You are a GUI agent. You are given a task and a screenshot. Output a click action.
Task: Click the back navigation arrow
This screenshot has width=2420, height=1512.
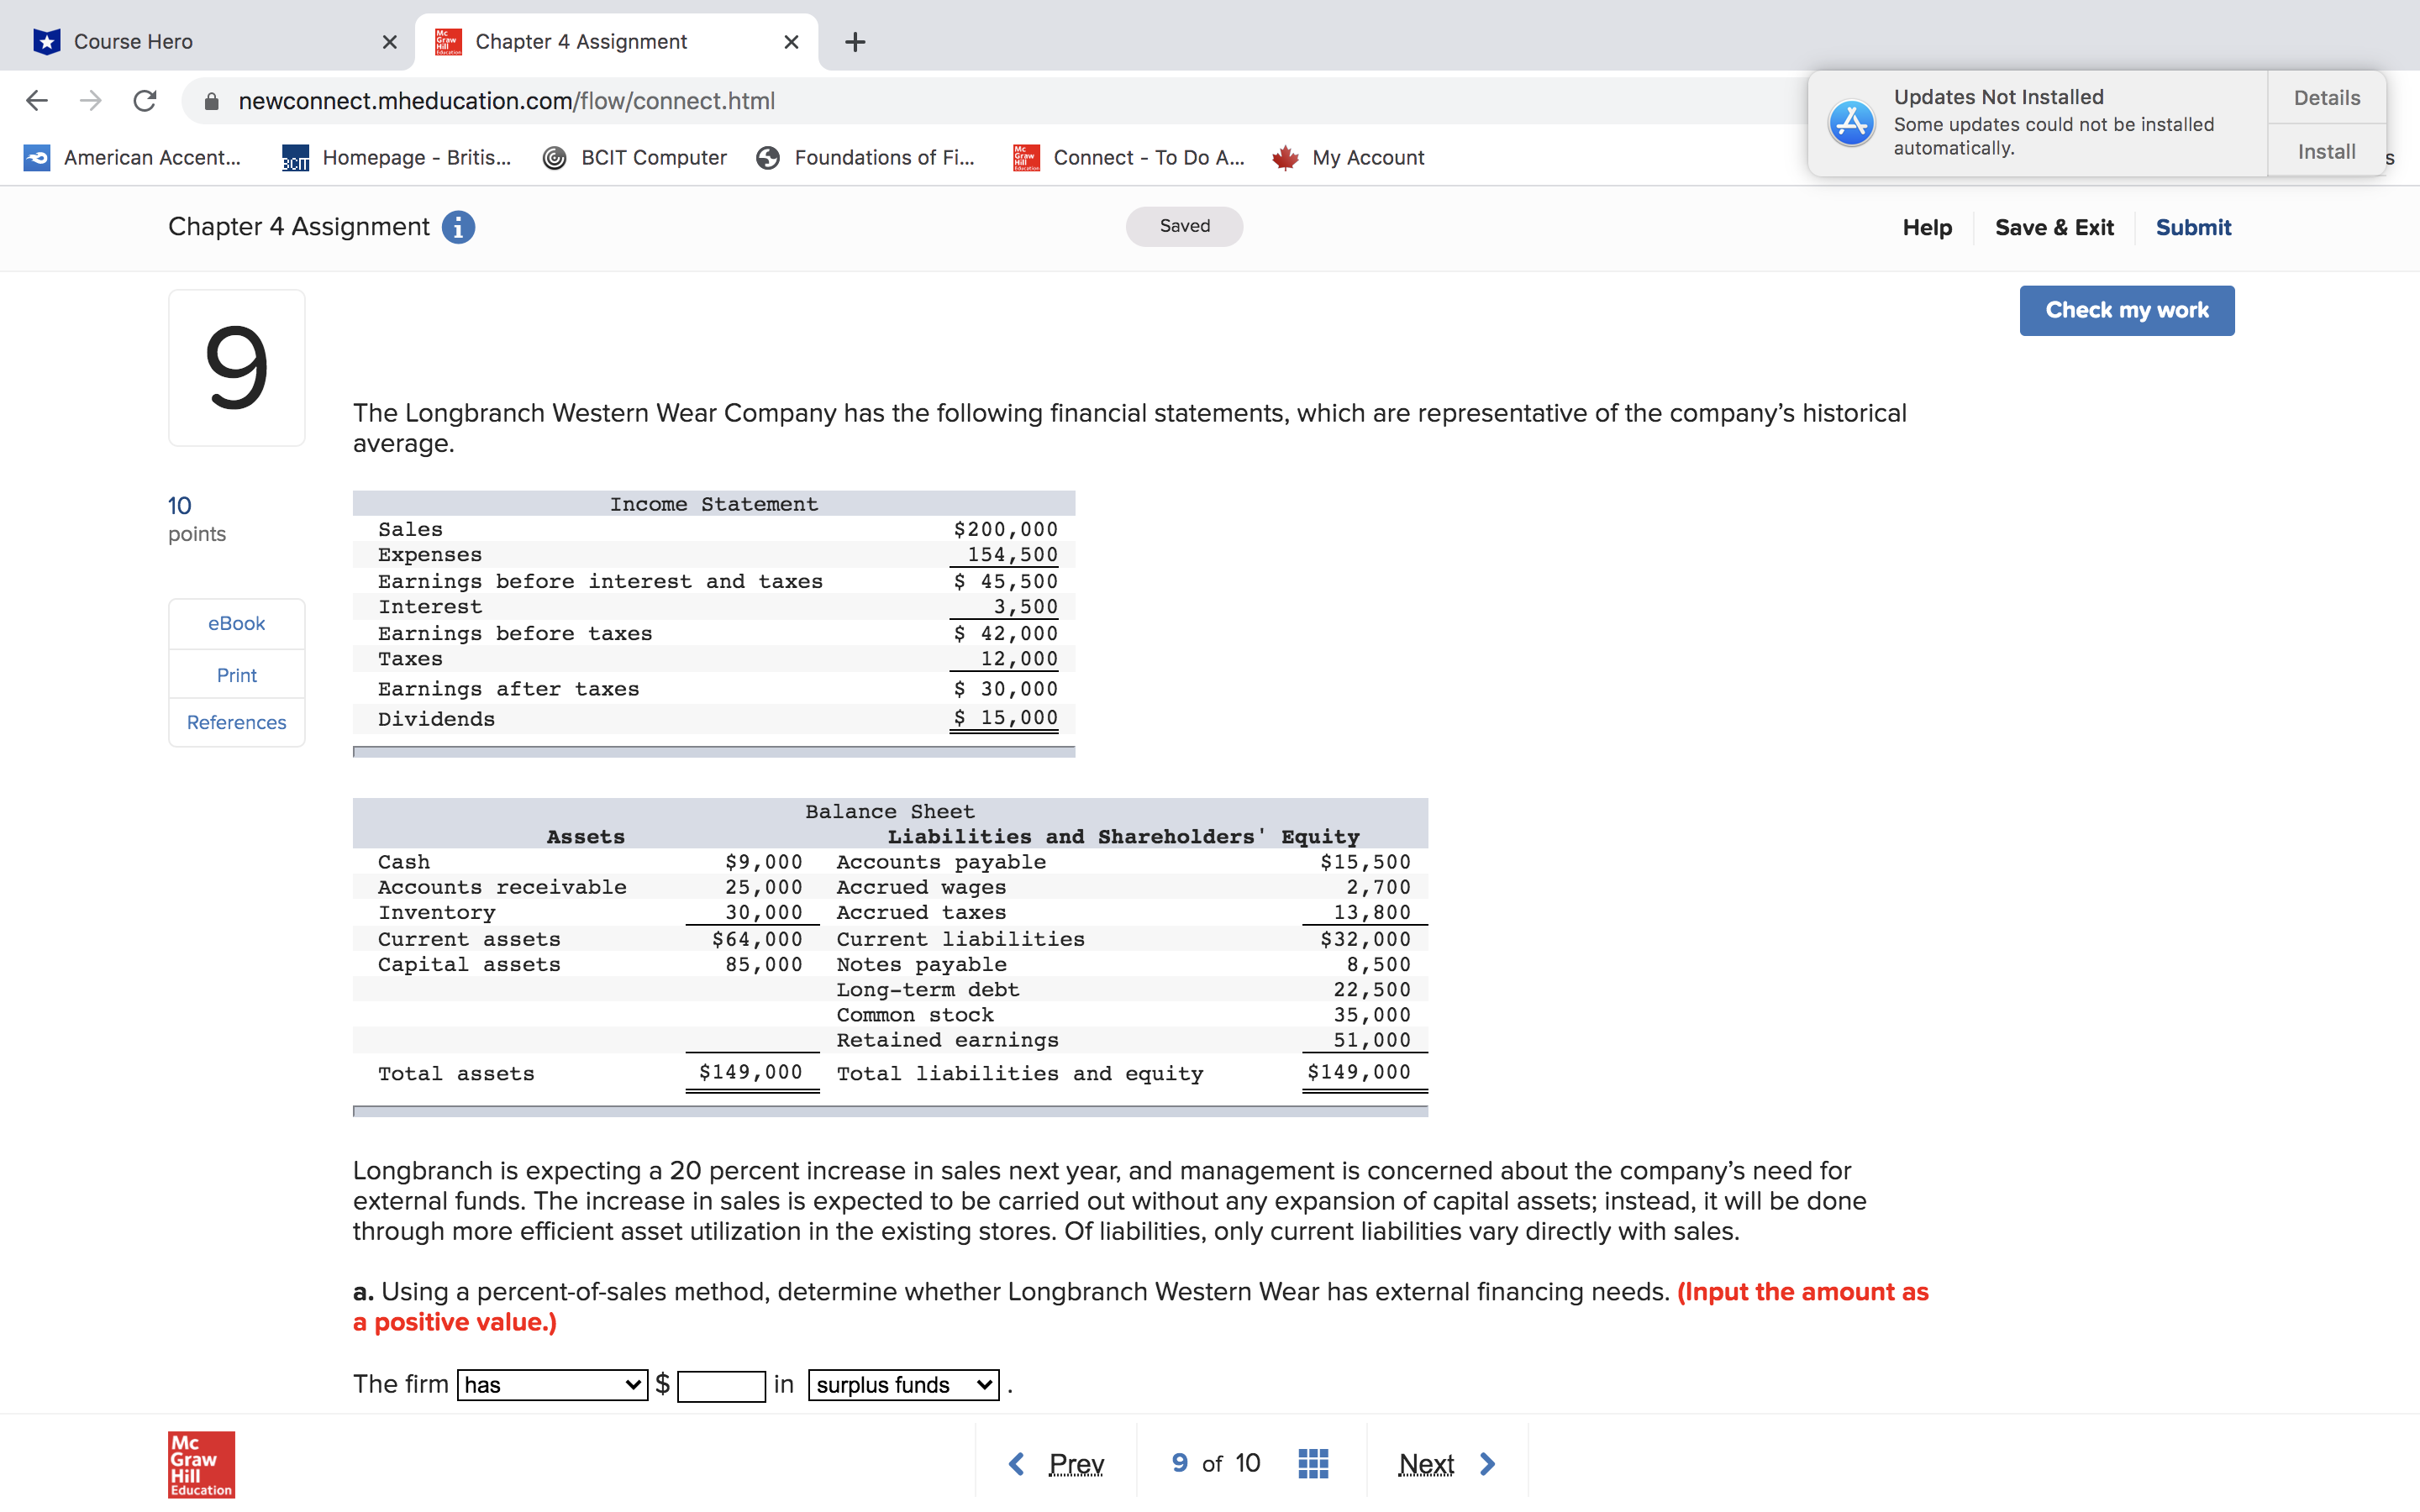36,100
